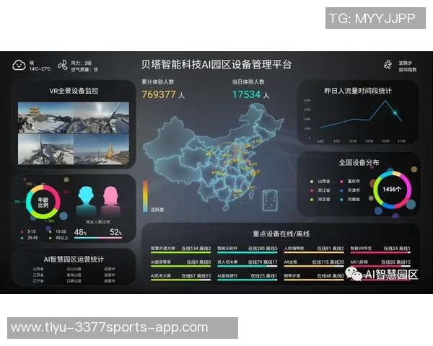The image size is (433, 346).
Task: Click the 昨日人流量时间段统计 panel title
Action: (358, 91)
